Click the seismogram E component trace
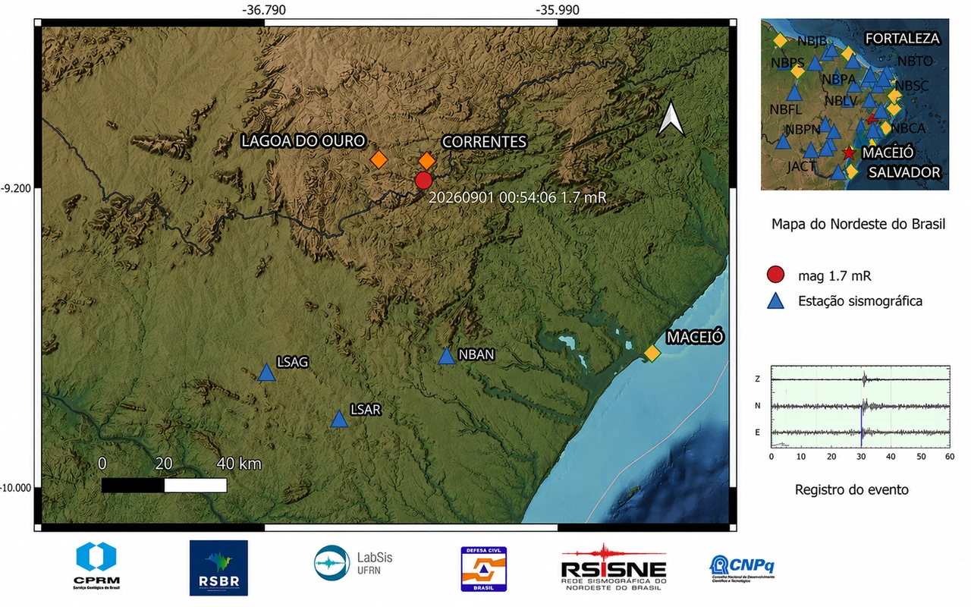The height and width of the screenshot is (607, 971). tap(860, 432)
